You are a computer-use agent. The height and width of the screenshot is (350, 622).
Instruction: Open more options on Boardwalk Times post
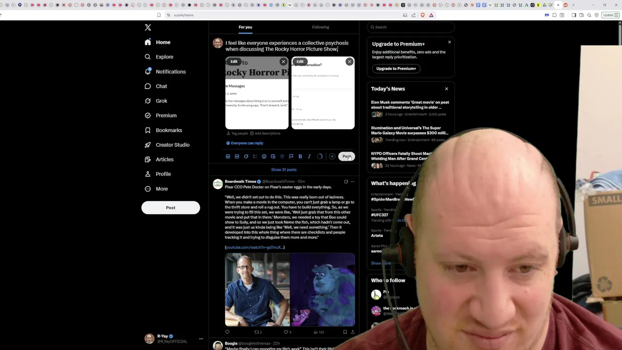353,182
